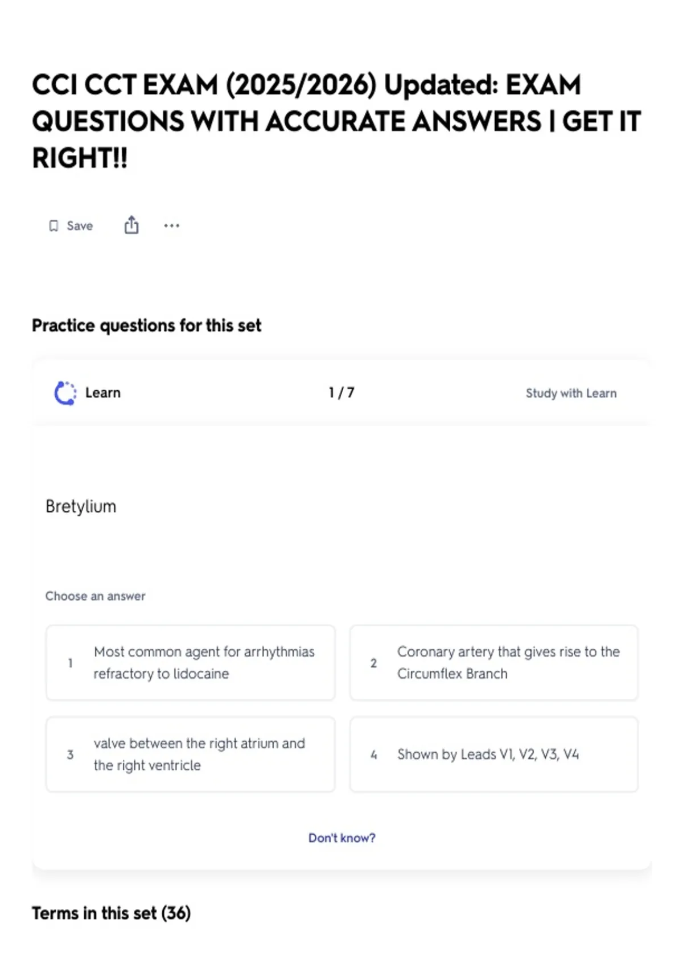Open the three-dots more options menu

(x=171, y=225)
